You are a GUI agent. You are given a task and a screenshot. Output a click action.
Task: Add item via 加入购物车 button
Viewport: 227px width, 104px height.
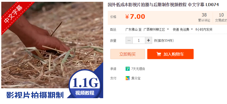170,54
